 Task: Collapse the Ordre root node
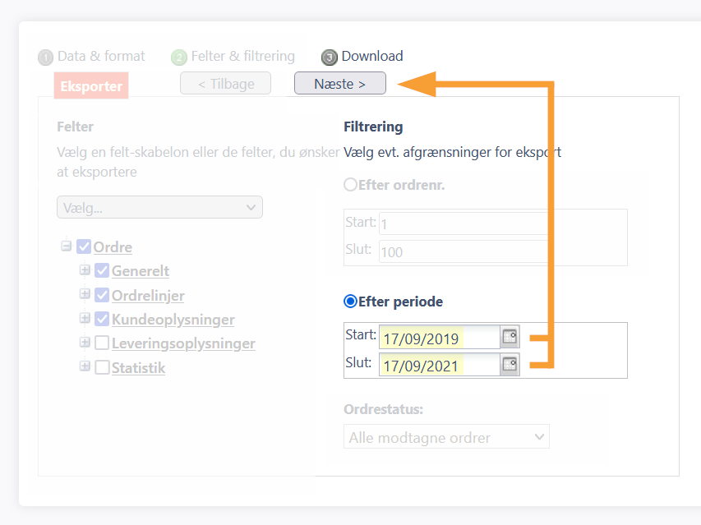pos(67,246)
